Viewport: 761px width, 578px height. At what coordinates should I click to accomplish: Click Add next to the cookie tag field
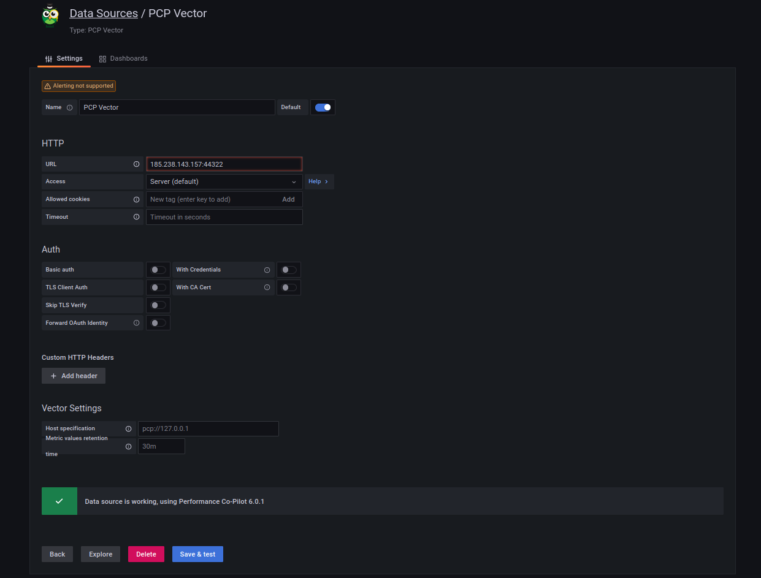[288, 199]
